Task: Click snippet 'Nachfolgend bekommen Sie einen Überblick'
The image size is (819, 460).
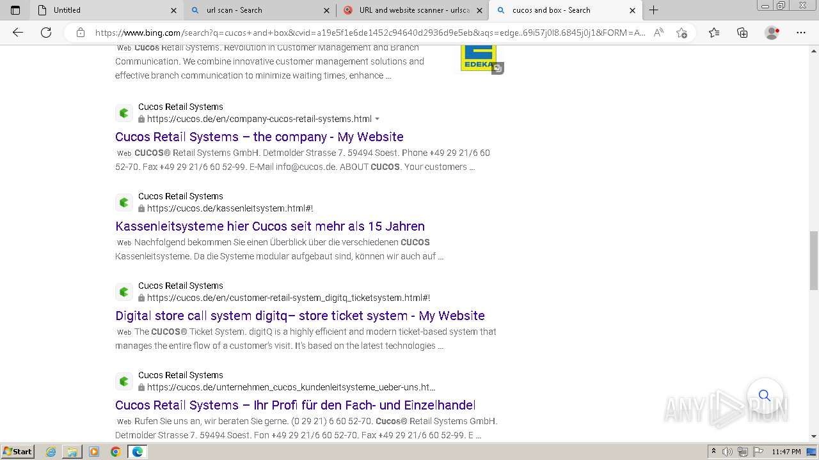Action: point(266,242)
